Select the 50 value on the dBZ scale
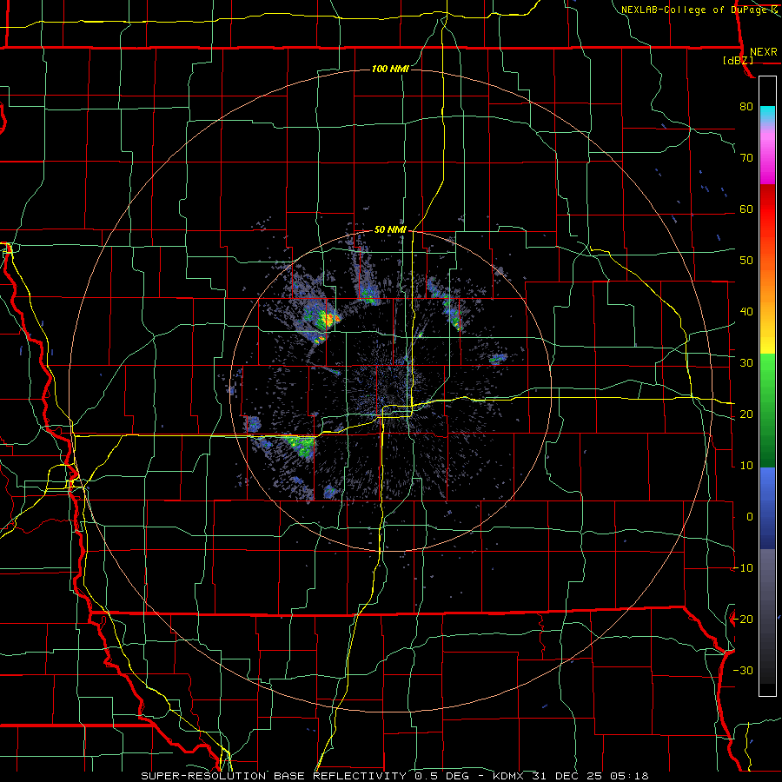 [746, 261]
